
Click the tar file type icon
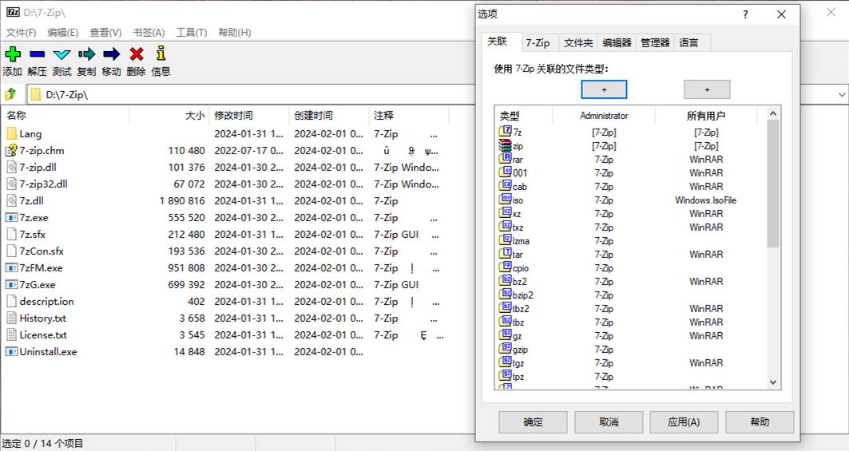coord(506,253)
